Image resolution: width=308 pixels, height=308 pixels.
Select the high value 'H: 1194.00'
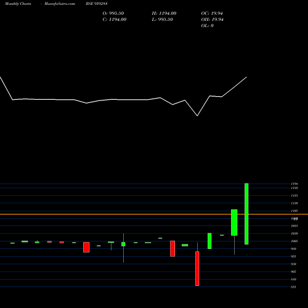click(x=164, y=14)
